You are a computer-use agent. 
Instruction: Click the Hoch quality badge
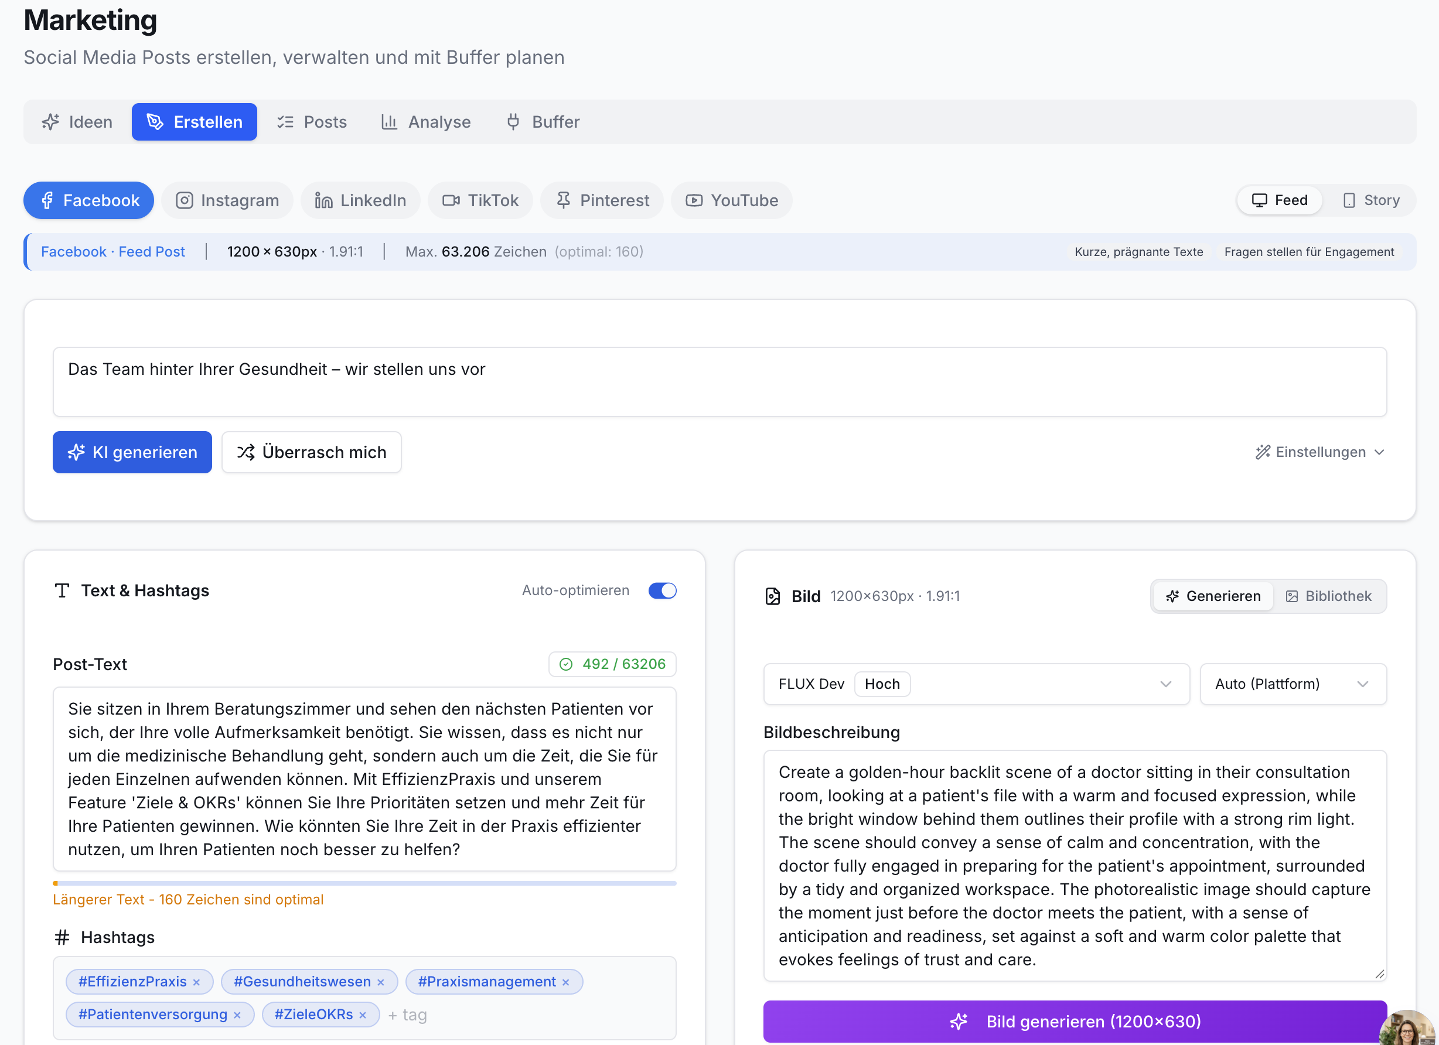(882, 685)
